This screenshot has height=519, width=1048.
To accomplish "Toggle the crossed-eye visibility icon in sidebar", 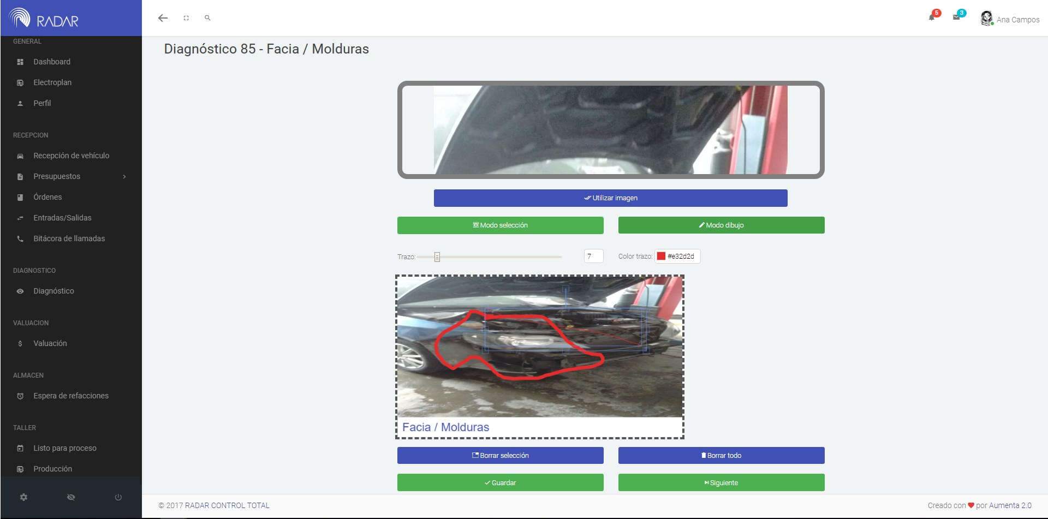I will click(71, 497).
